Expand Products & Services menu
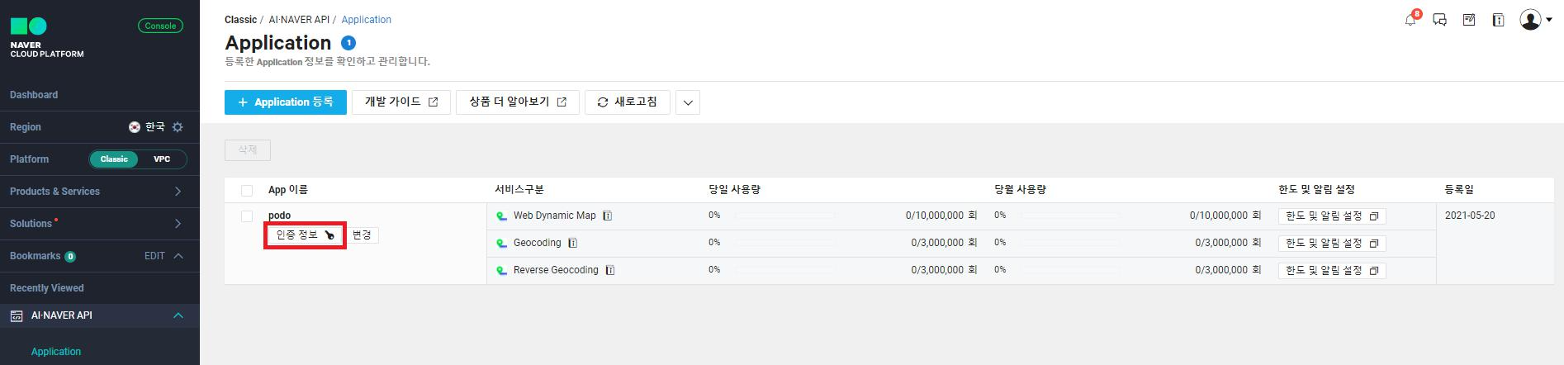The image size is (1564, 365). 178,192
